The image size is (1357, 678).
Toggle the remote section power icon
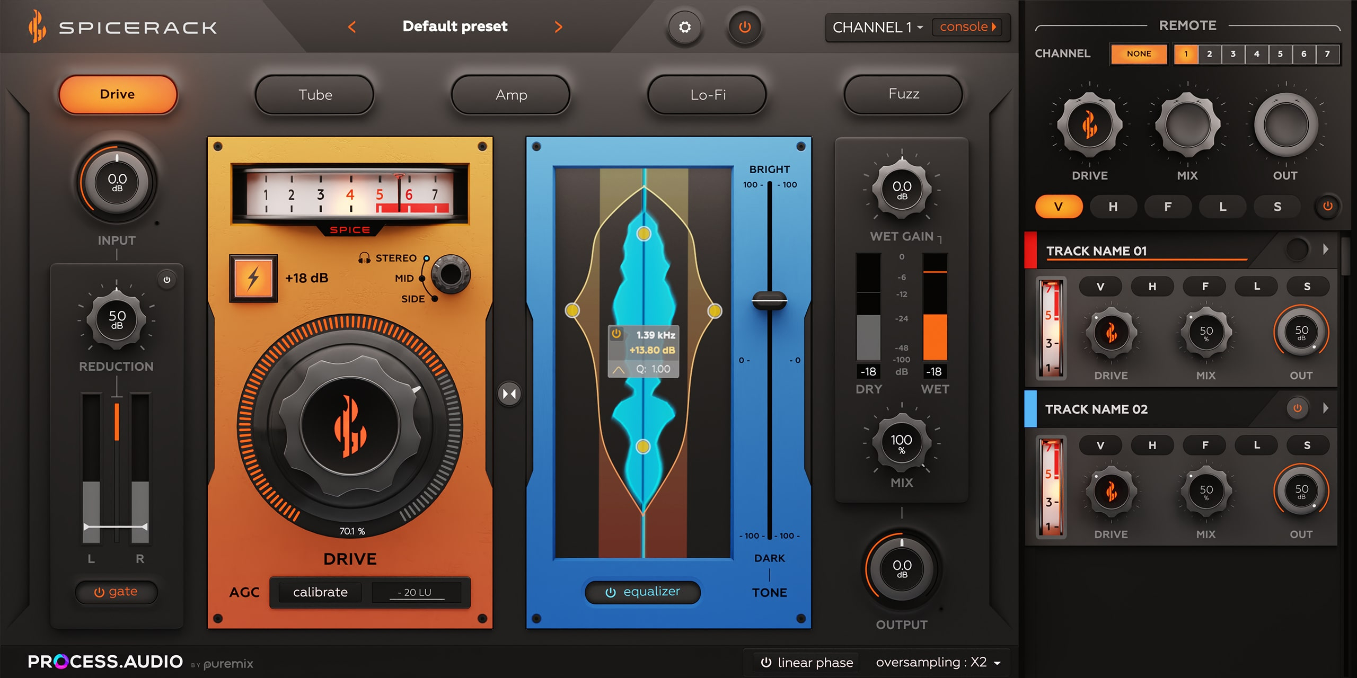click(x=1327, y=206)
